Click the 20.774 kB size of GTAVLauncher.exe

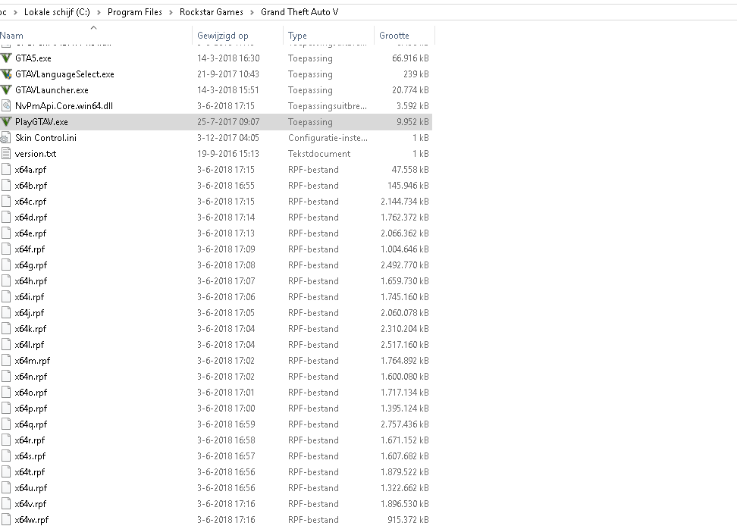[410, 90]
